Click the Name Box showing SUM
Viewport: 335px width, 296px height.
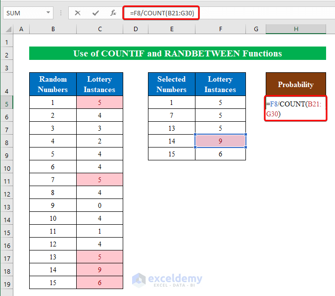tap(28, 13)
